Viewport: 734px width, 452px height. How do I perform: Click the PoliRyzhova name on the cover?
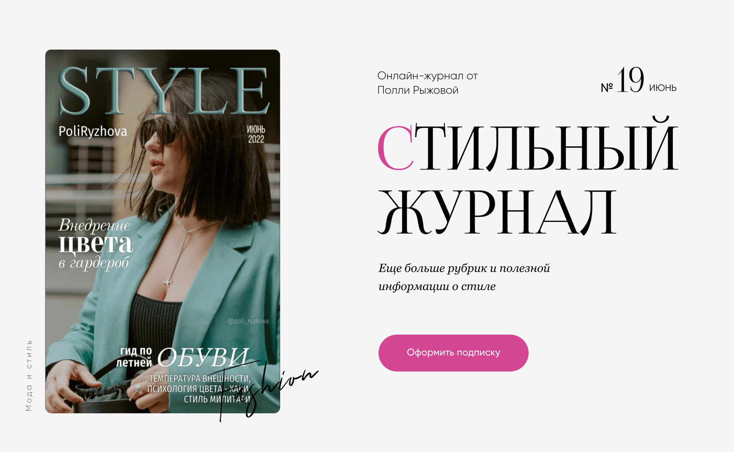[x=93, y=131]
